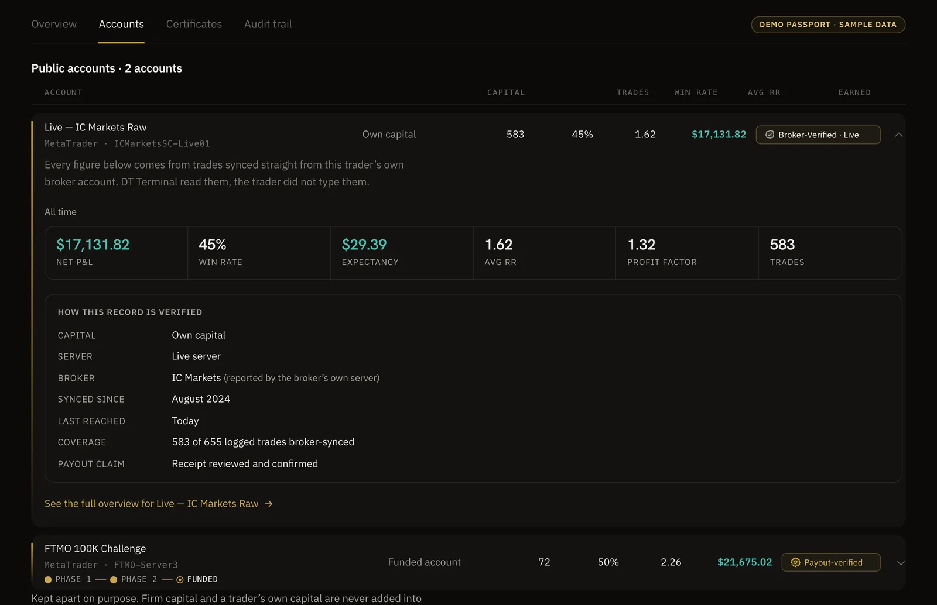This screenshot has width=937, height=605.
Task: Expand the FTMO 100K Challenge account row
Action: point(901,563)
